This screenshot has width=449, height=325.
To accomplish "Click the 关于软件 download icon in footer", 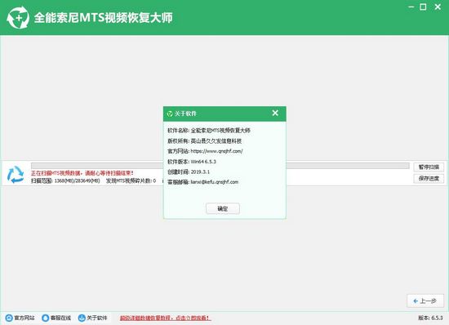I will point(82,318).
